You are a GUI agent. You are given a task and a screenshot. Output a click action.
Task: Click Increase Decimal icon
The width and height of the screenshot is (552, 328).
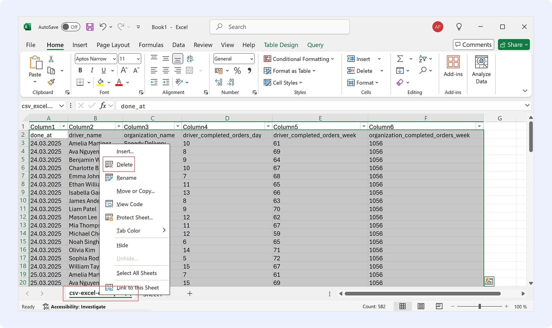pyautogui.click(x=219, y=82)
